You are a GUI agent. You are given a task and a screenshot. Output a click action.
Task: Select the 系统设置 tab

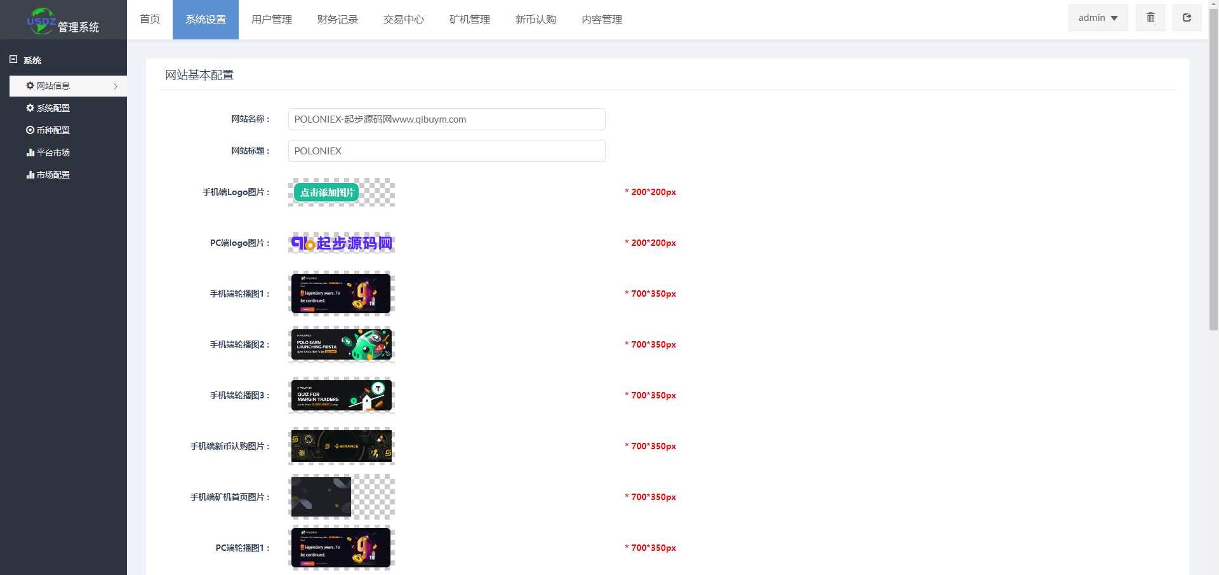[x=206, y=20]
